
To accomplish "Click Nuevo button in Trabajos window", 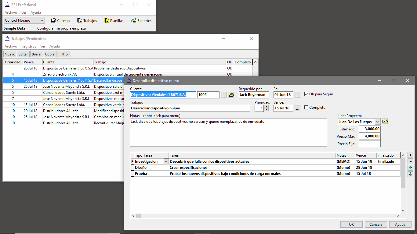I will (10, 54).
